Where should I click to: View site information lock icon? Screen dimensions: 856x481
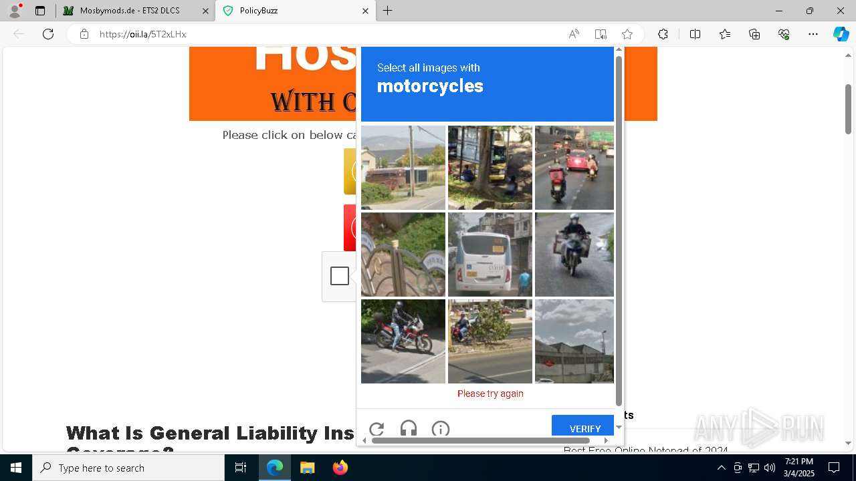point(84,34)
